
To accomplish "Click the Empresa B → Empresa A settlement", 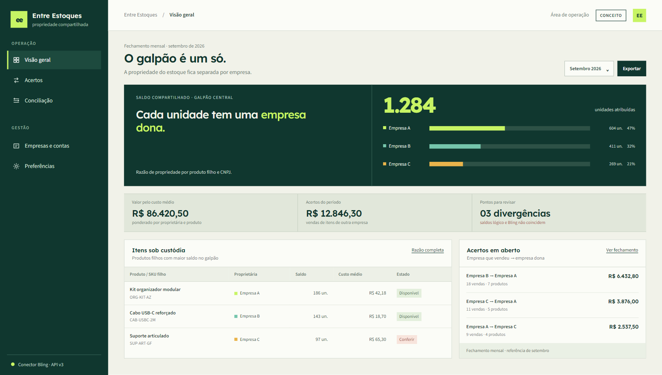I will tap(553, 280).
